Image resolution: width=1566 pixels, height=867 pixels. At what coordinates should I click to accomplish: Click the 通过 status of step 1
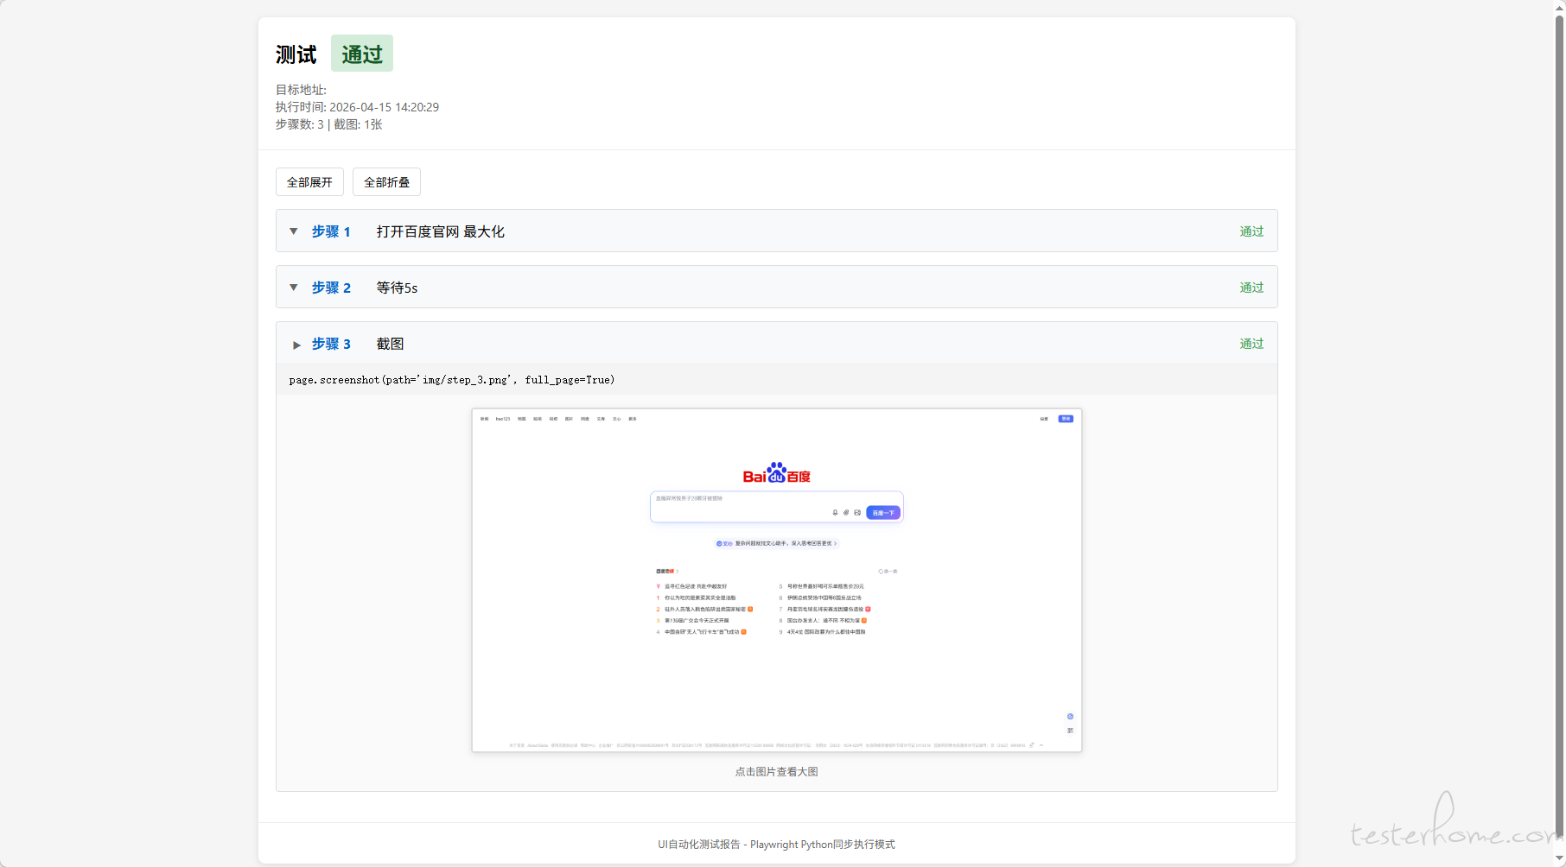coord(1251,231)
